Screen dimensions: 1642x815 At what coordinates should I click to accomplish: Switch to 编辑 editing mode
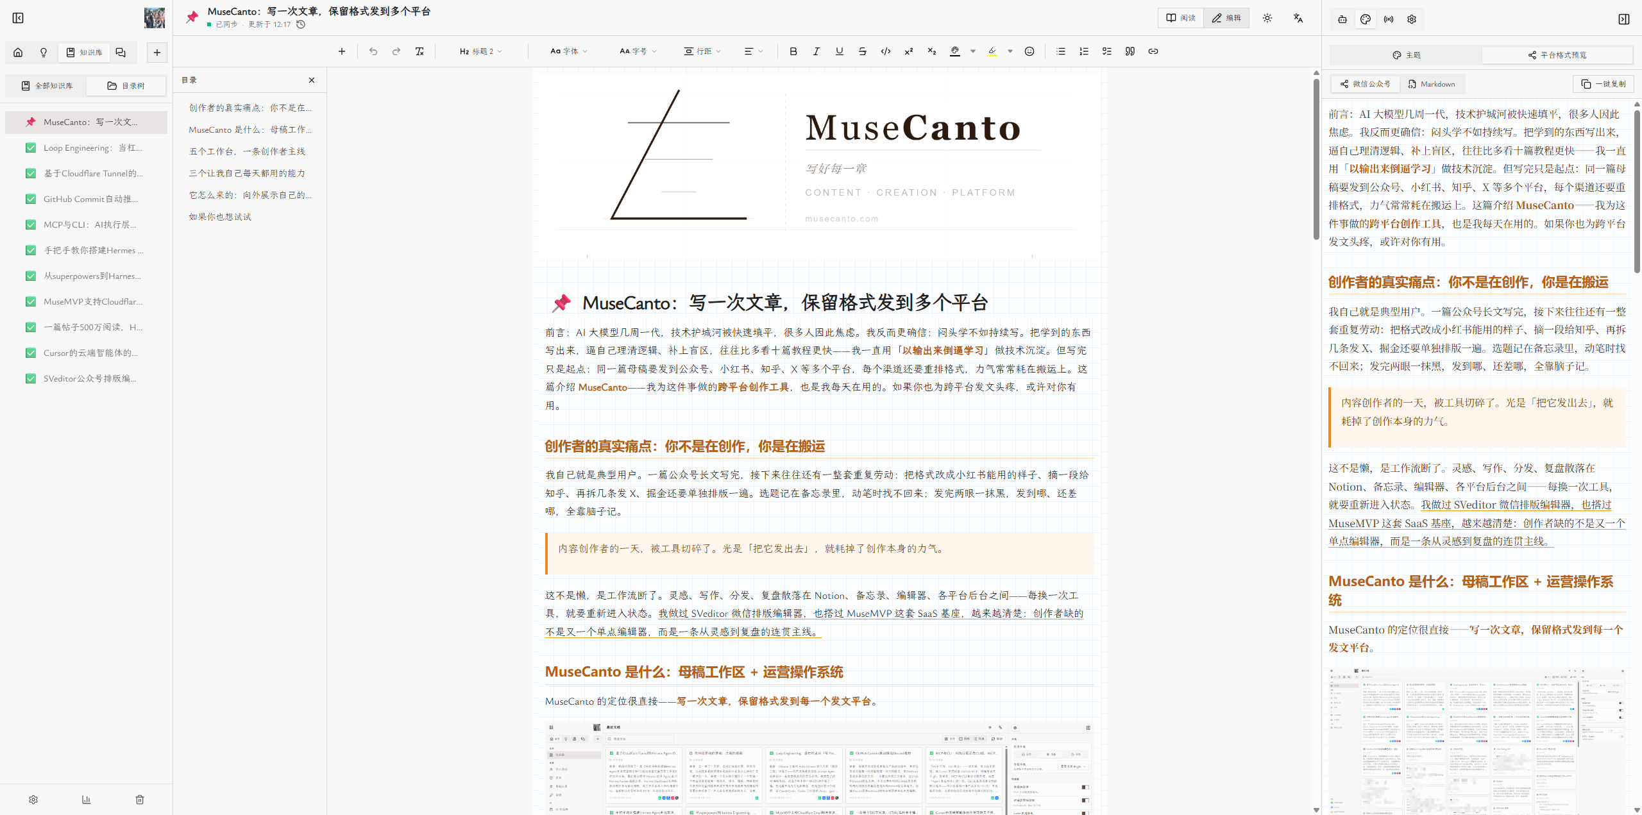pos(1226,18)
